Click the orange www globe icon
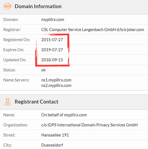Image resolution: width=148 pixels, height=149 pixels. 8,6
